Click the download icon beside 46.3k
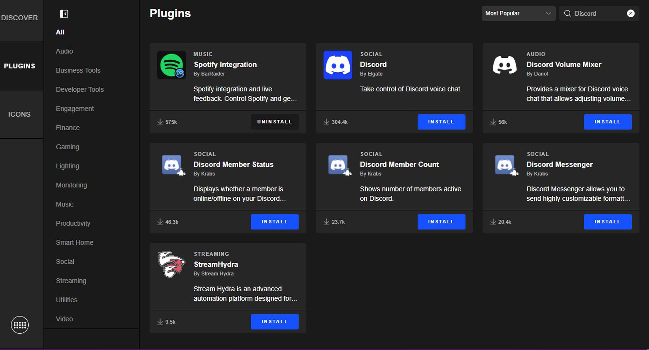 (160, 222)
